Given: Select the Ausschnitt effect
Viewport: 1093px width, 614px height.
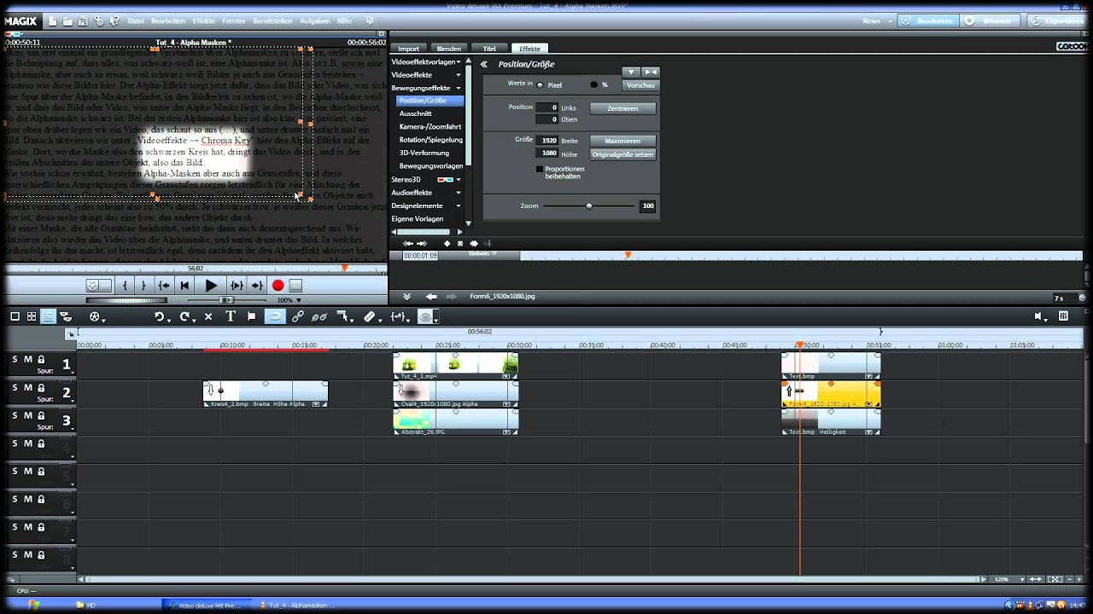Looking at the screenshot, I should tap(415, 113).
